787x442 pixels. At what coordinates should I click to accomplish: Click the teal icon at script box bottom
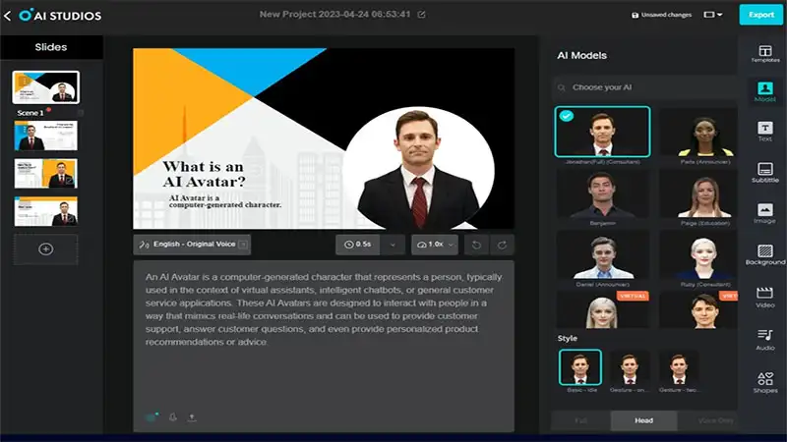click(x=151, y=416)
